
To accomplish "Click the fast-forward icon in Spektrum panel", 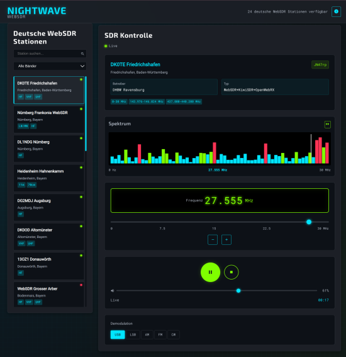I will point(327,124).
